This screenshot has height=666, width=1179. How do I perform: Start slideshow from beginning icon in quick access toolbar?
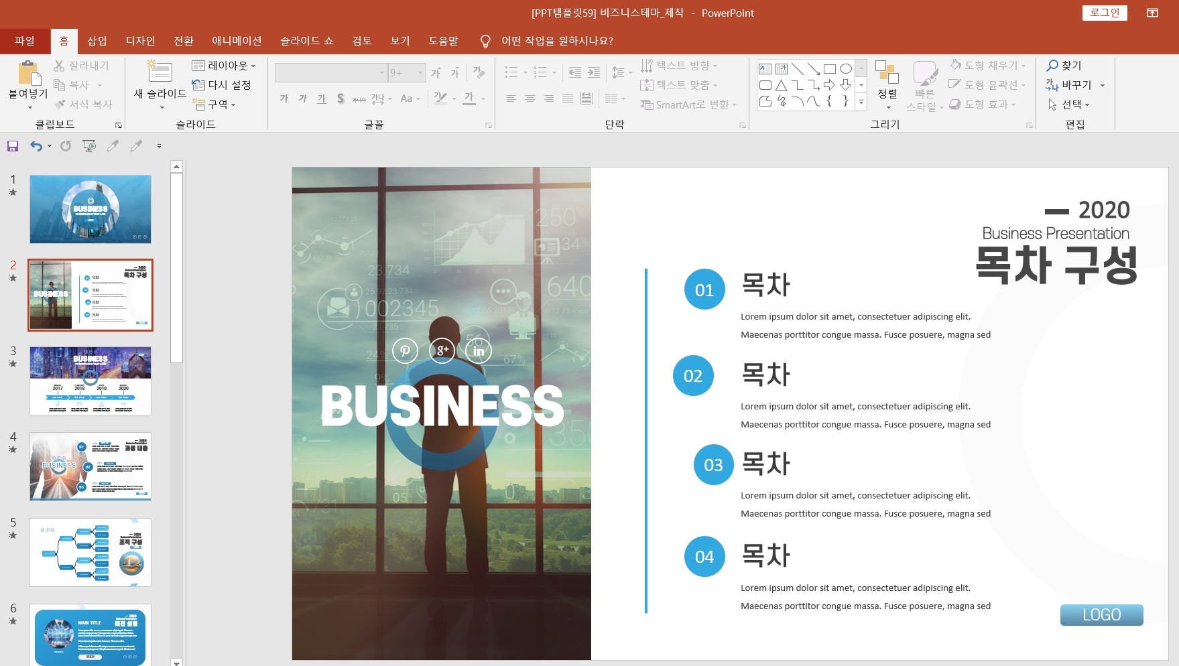point(89,146)
